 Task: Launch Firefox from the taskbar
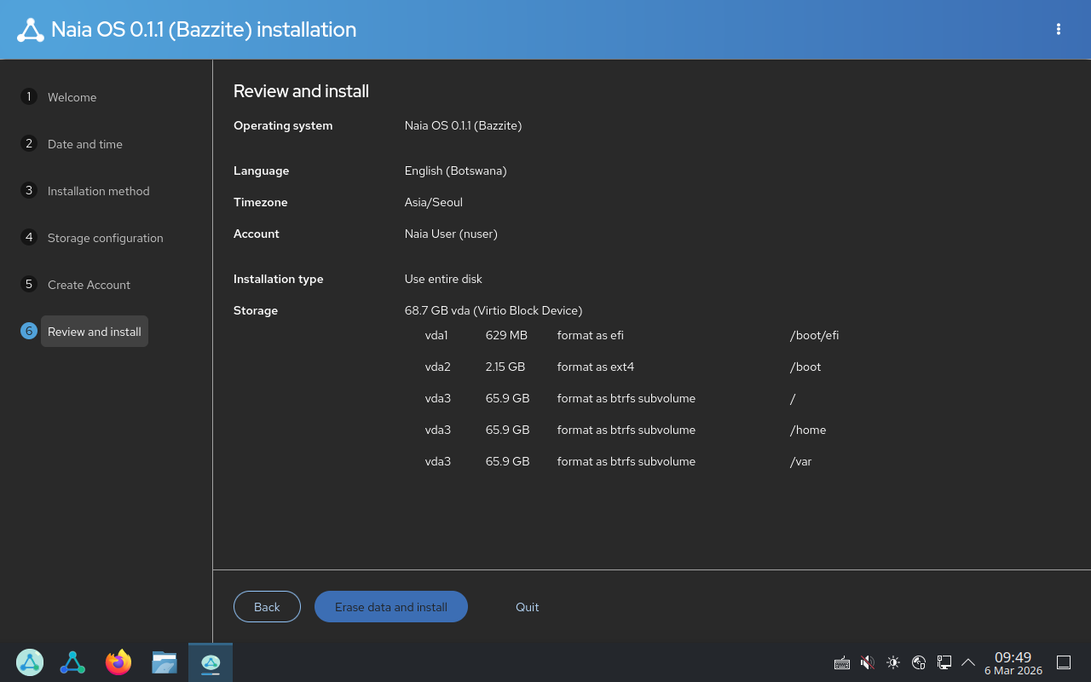coord(118,662)
